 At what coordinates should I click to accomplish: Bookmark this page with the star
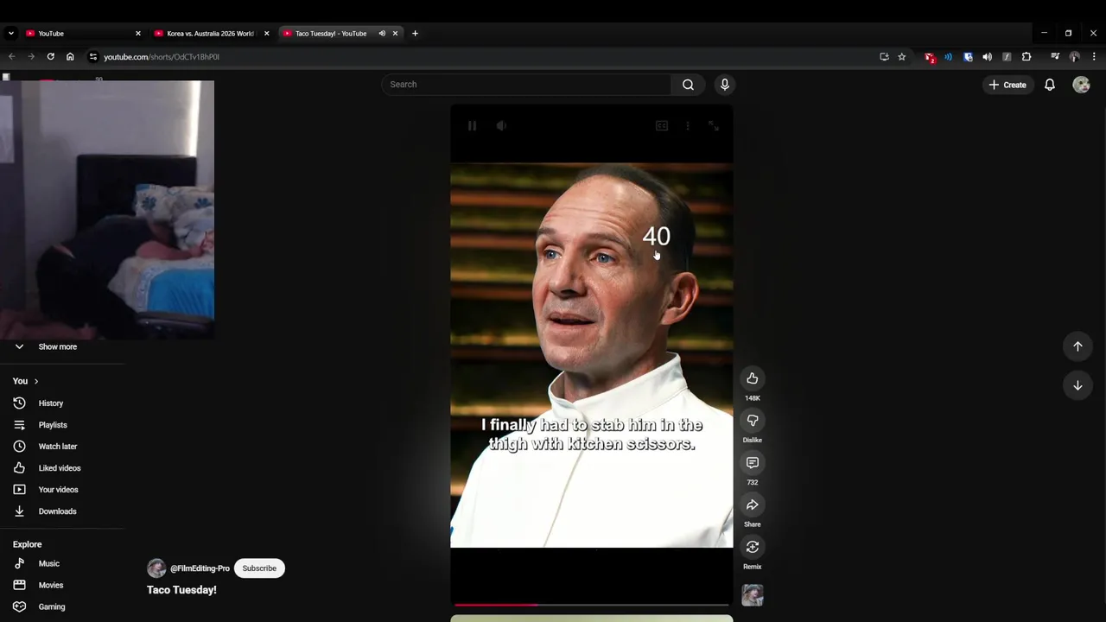(x=902, y=57)
